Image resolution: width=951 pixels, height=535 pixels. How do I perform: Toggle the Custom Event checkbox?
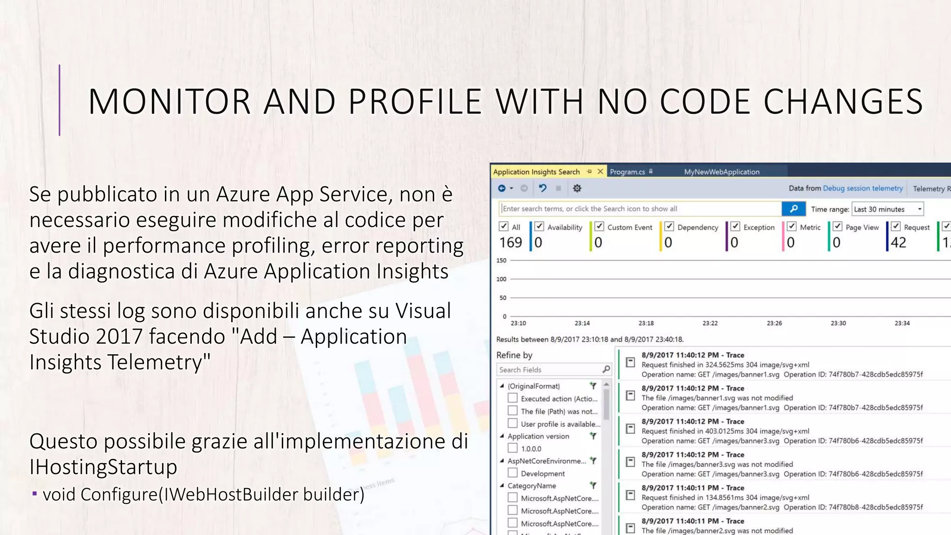[599, 226]
